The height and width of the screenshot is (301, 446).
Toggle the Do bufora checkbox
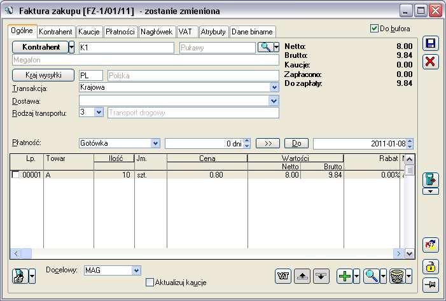click(374, 29)
